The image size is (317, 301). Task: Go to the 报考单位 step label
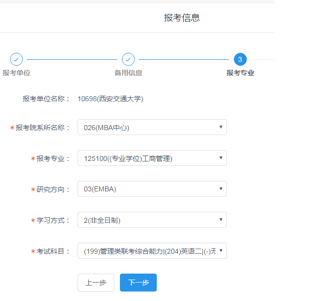pos(16,73)
